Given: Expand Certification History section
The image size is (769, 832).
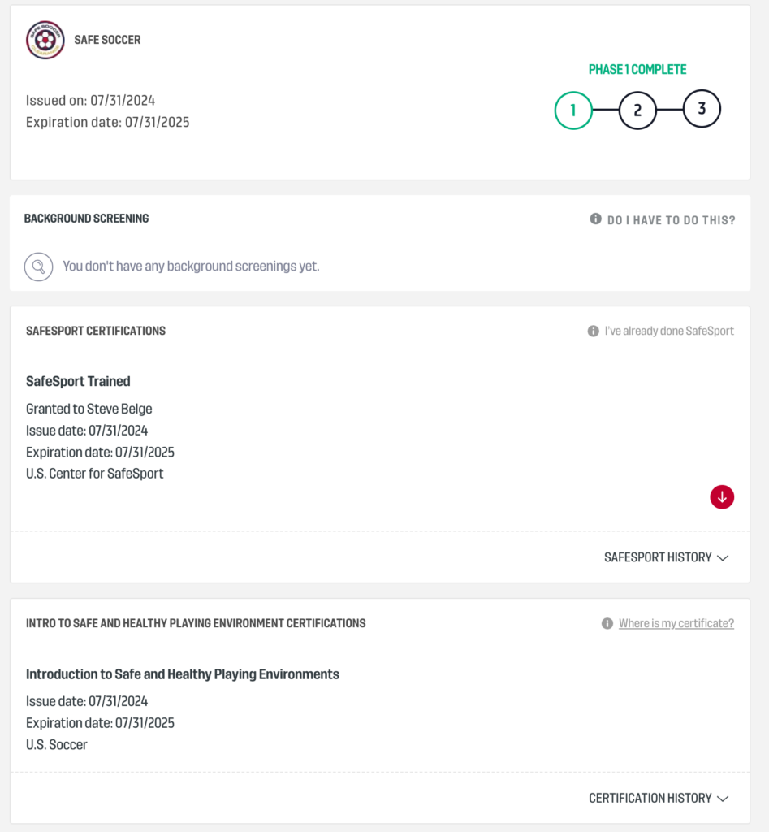Looking at the screenshot, I should (x=650, y=799).
